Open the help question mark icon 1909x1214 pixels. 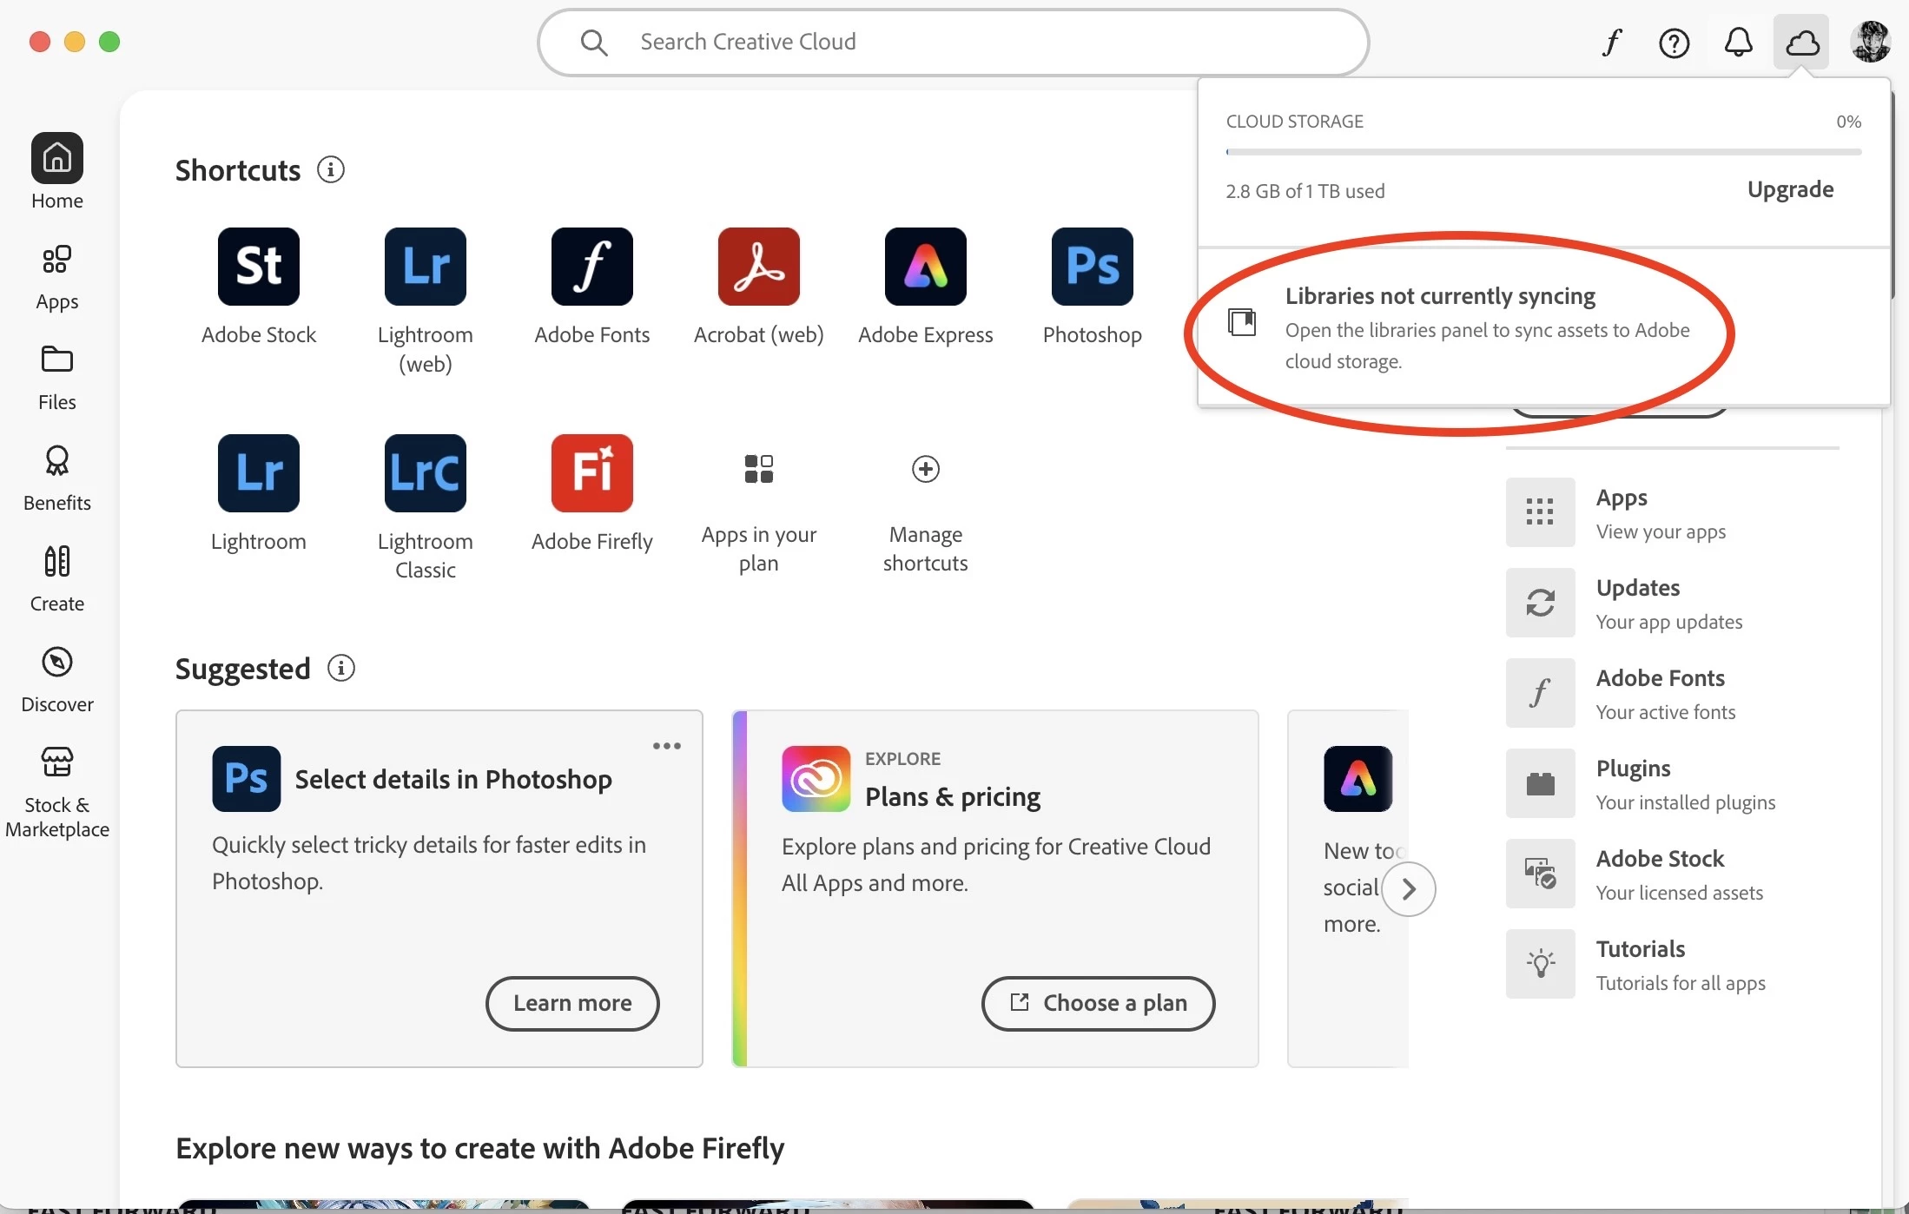pos(1674,42)
